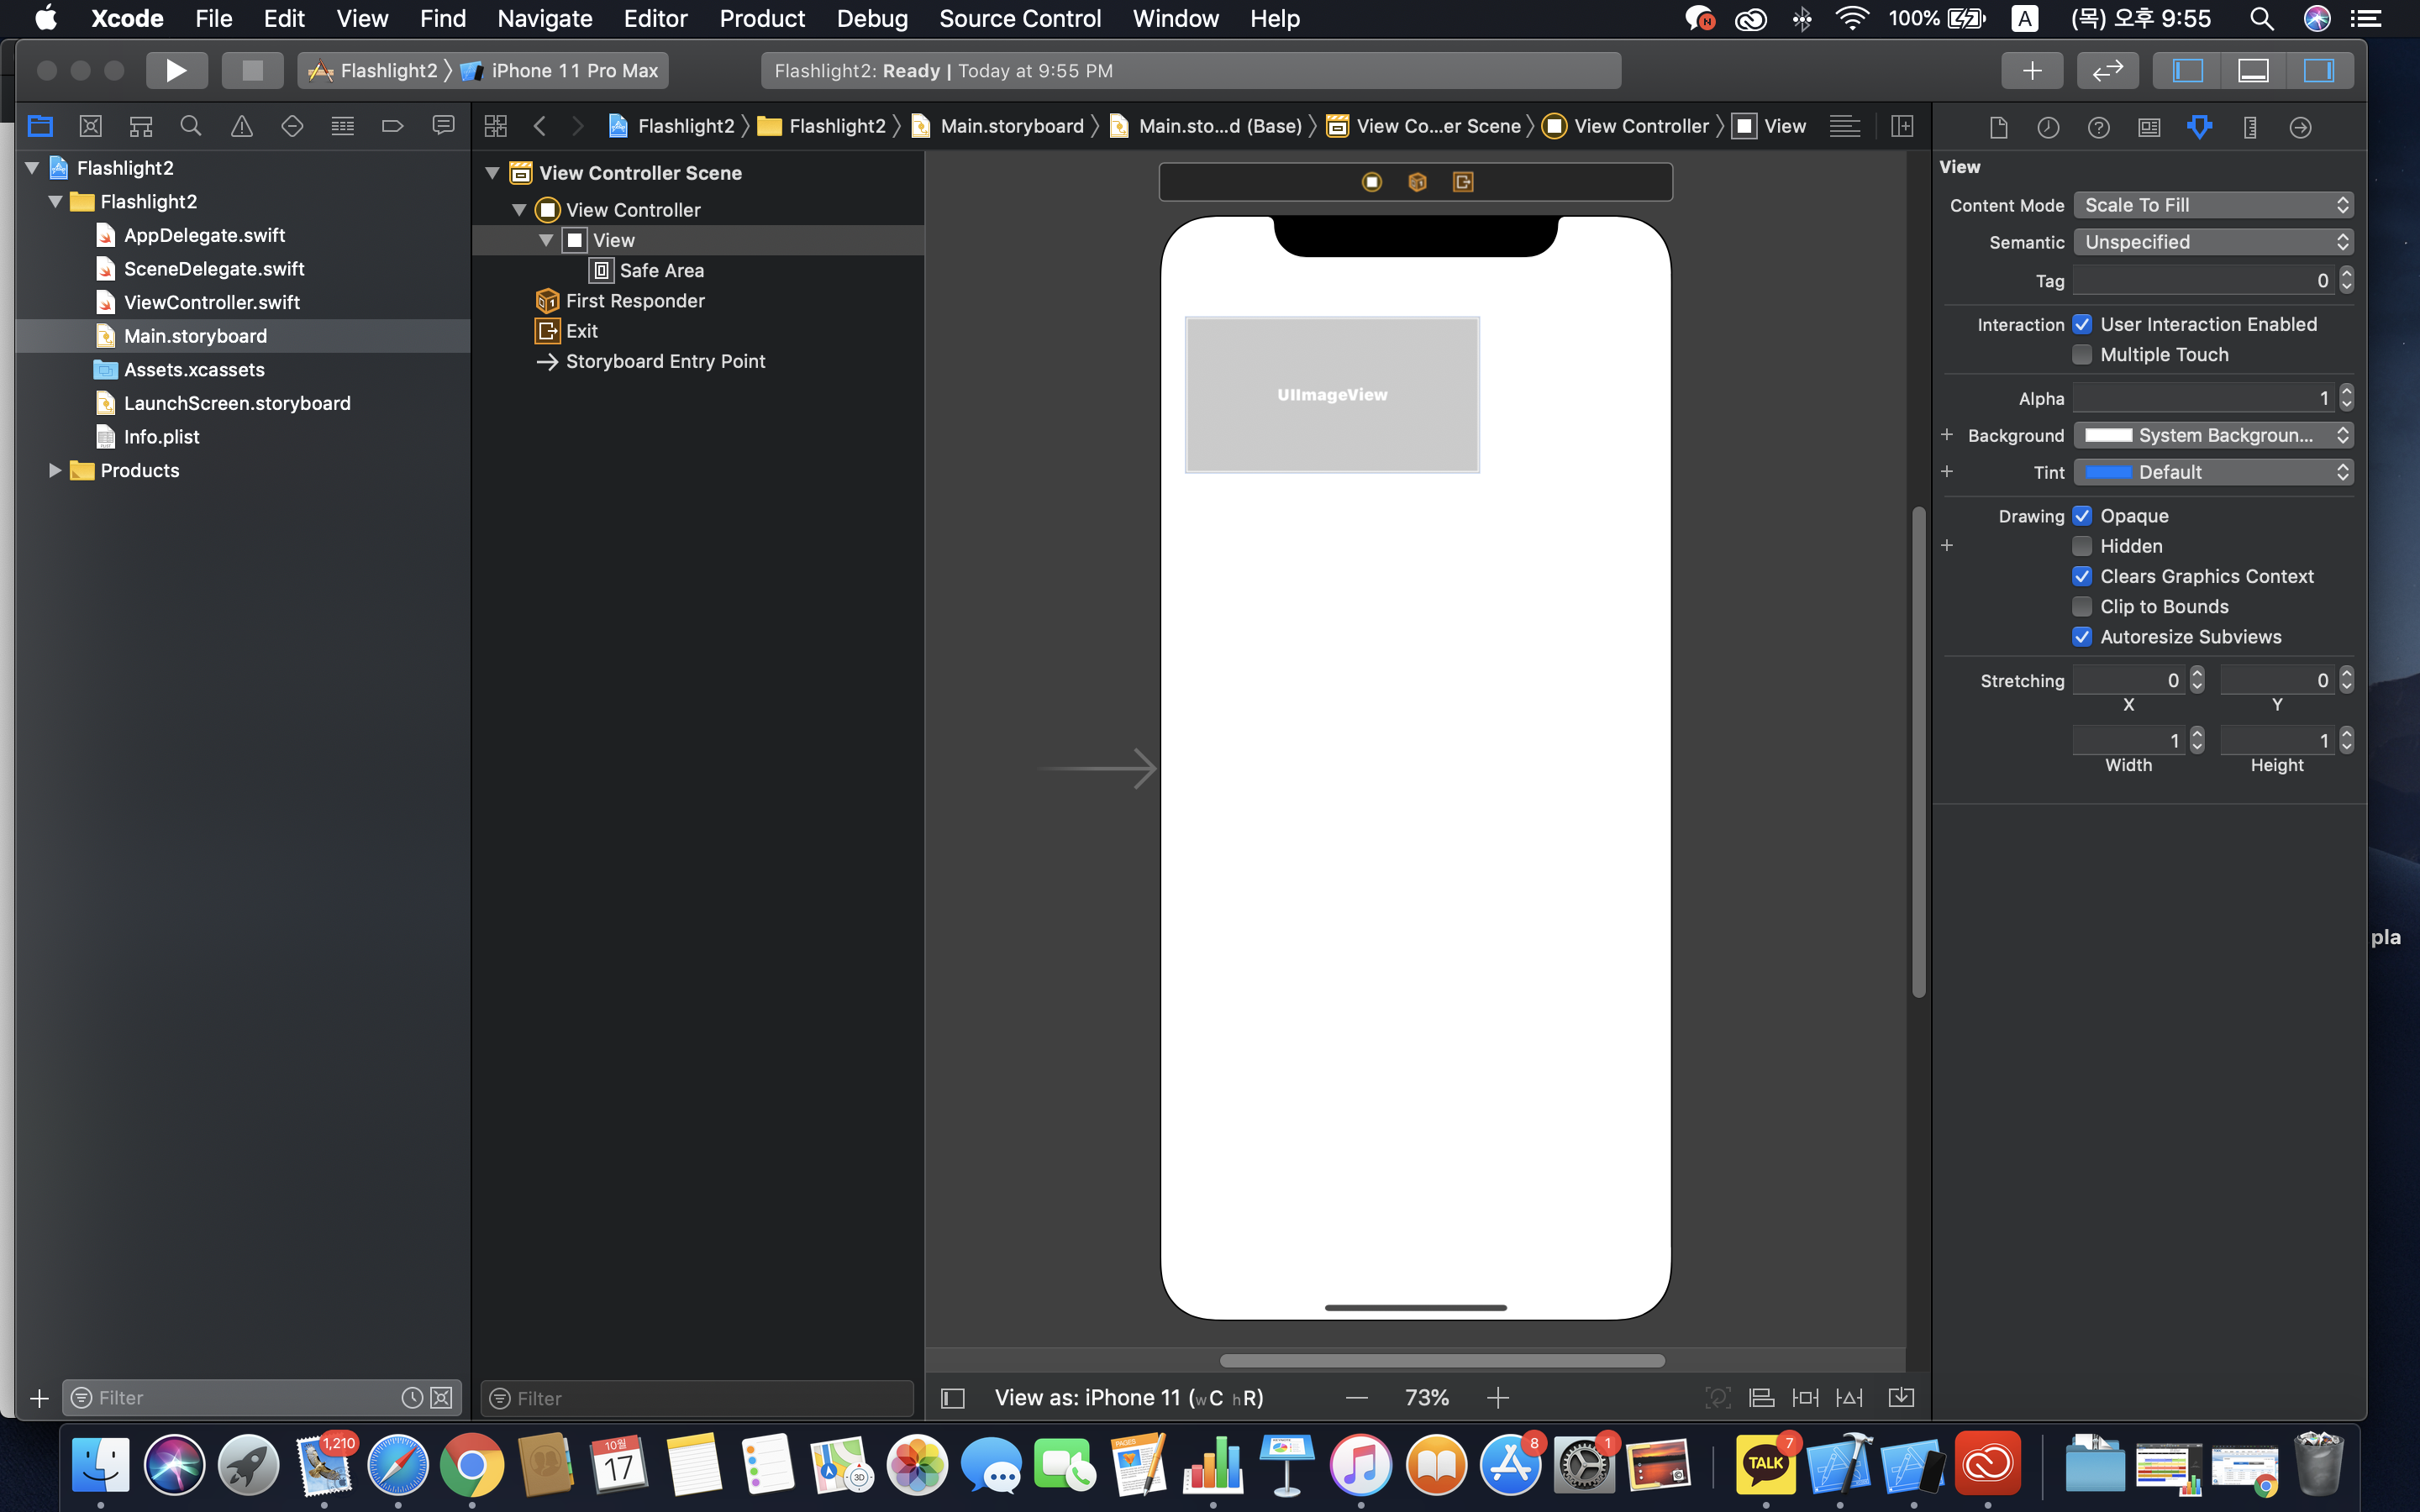The width and height of the screenshot is (2420, 1512).
Task: Expand the Products folder
Action: [x=55, y=470]
